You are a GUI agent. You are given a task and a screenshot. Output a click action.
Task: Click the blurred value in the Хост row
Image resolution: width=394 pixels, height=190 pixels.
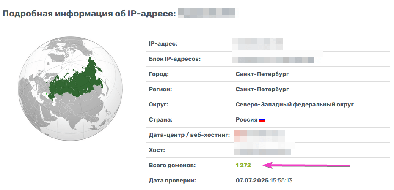click(x=263, y=150)
